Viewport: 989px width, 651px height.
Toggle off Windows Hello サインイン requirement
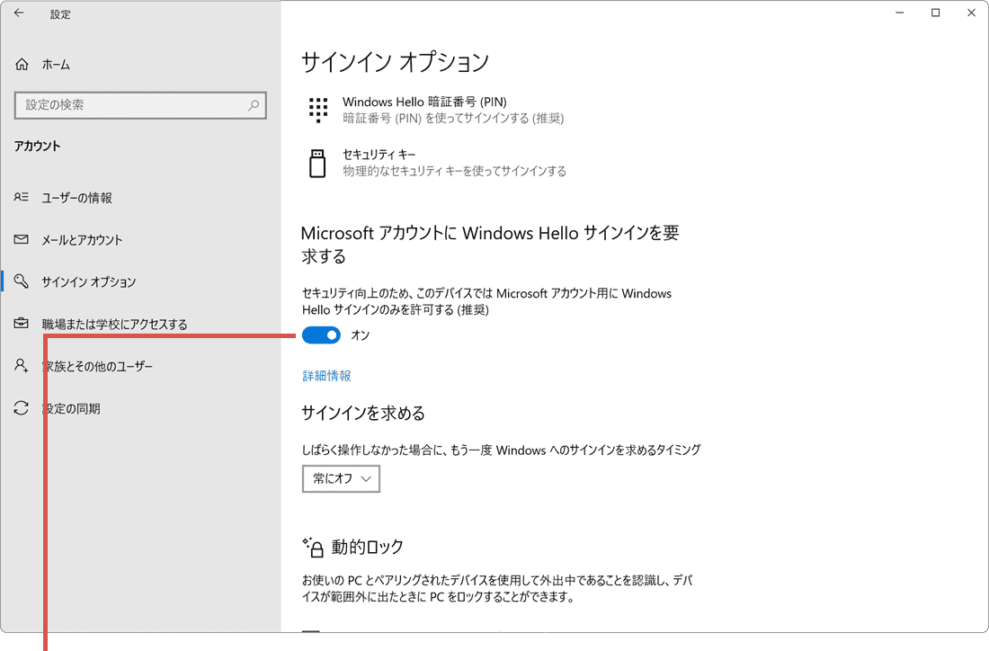click(321, 334)
